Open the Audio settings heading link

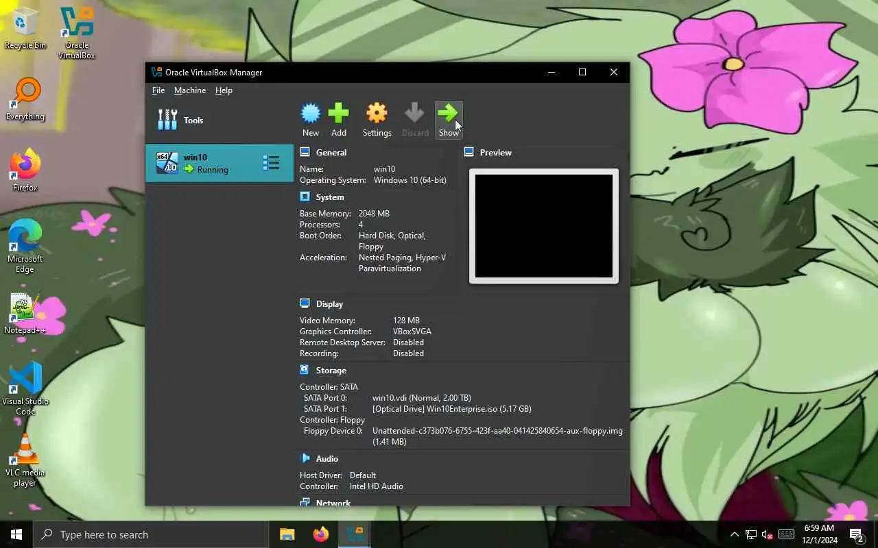(x=327, y=459)
